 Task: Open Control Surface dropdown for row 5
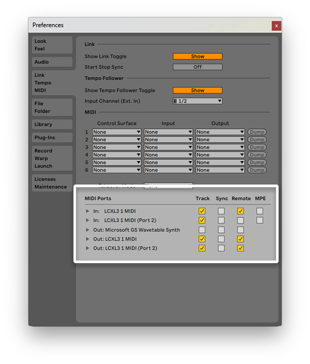(x=117, y=162)
